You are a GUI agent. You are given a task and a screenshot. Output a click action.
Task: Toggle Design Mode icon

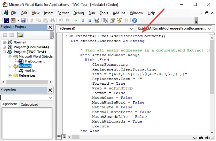click(97, 21)
